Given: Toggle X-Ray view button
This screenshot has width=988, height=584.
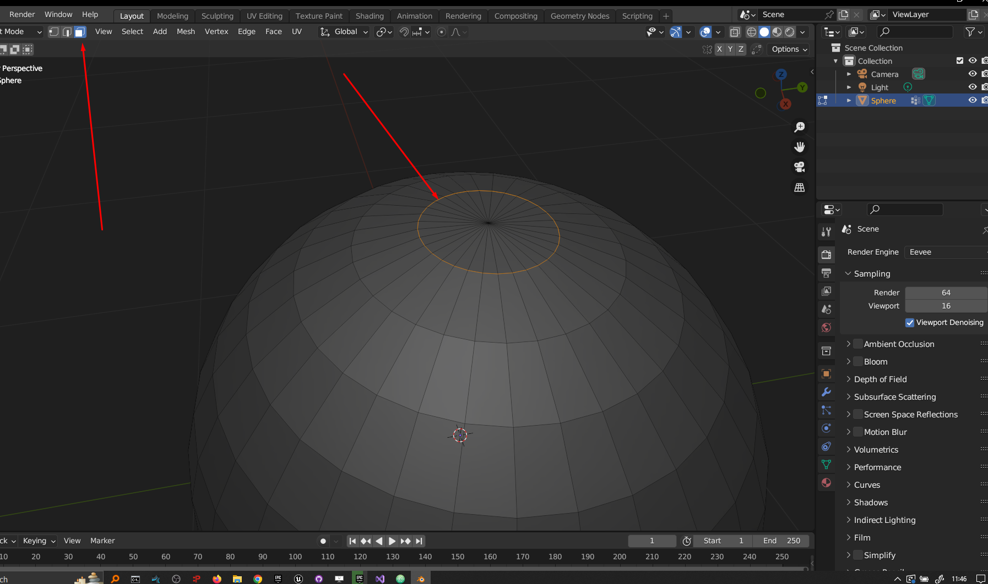Looking at the screenshot, I should pyautogui.click(x=735, y=32).
